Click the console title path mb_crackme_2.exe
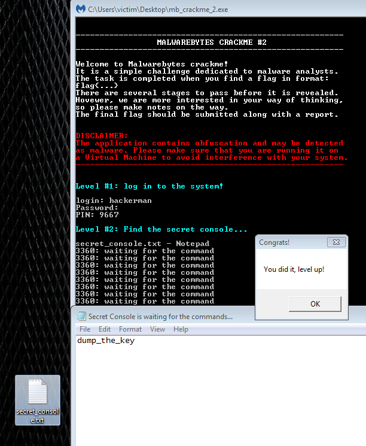This screenshot has width=366, height=446. coord(158,10)
